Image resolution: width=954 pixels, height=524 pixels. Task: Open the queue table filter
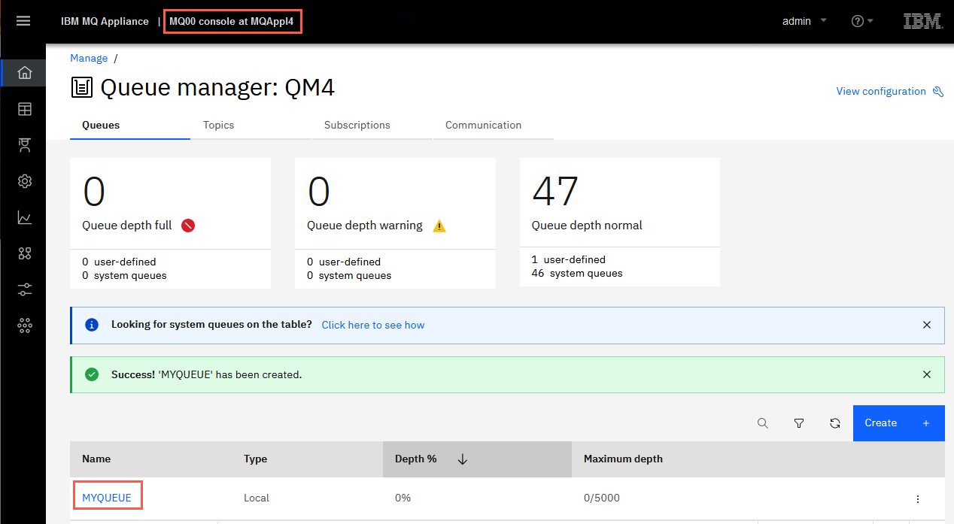click(799, 423)
